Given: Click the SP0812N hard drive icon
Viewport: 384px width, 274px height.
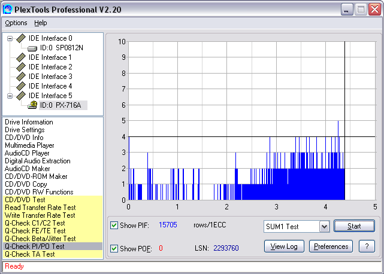Looking at the screenshot, I should [32, 48].
